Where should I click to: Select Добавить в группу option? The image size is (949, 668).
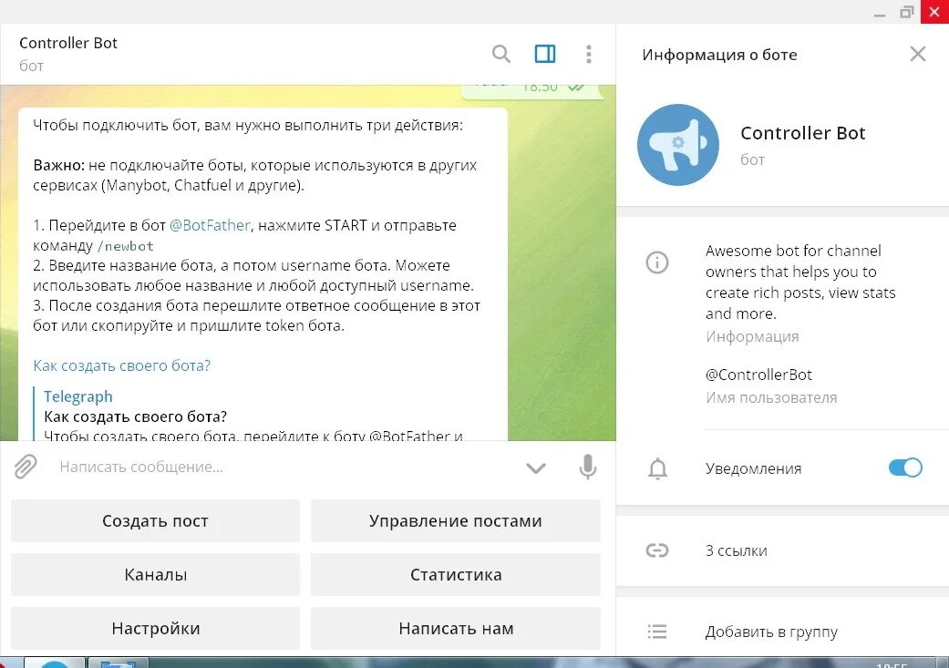771,632
